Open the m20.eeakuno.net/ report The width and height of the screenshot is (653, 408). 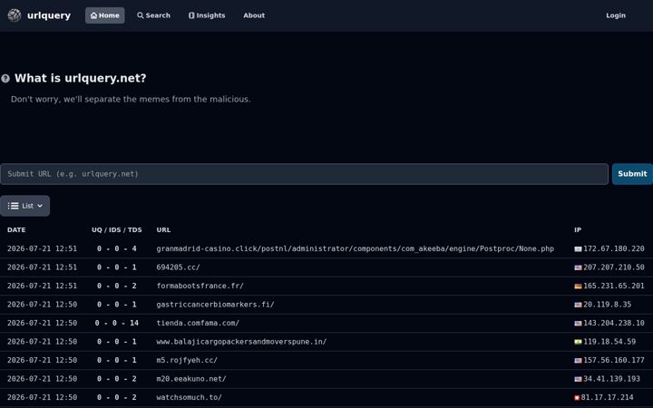(x=191, y=378)
